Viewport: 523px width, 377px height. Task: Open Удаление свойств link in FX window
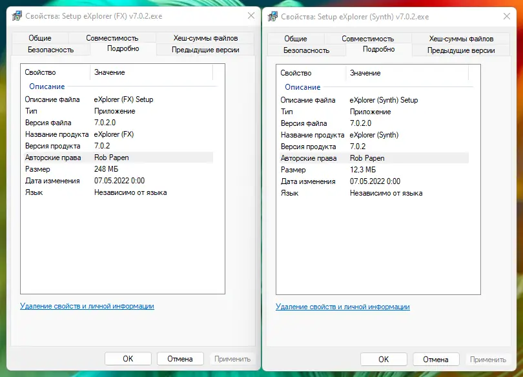point(87,306)
